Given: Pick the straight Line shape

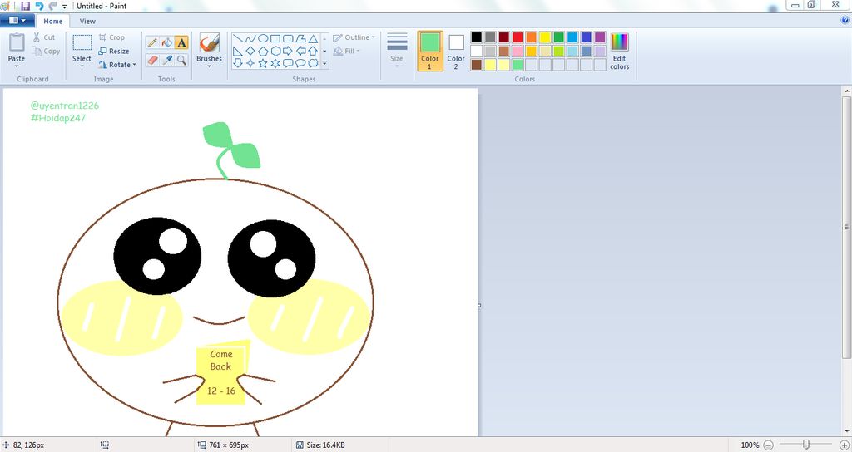Looking at the screenshot, I should click(x=237, y=38).
